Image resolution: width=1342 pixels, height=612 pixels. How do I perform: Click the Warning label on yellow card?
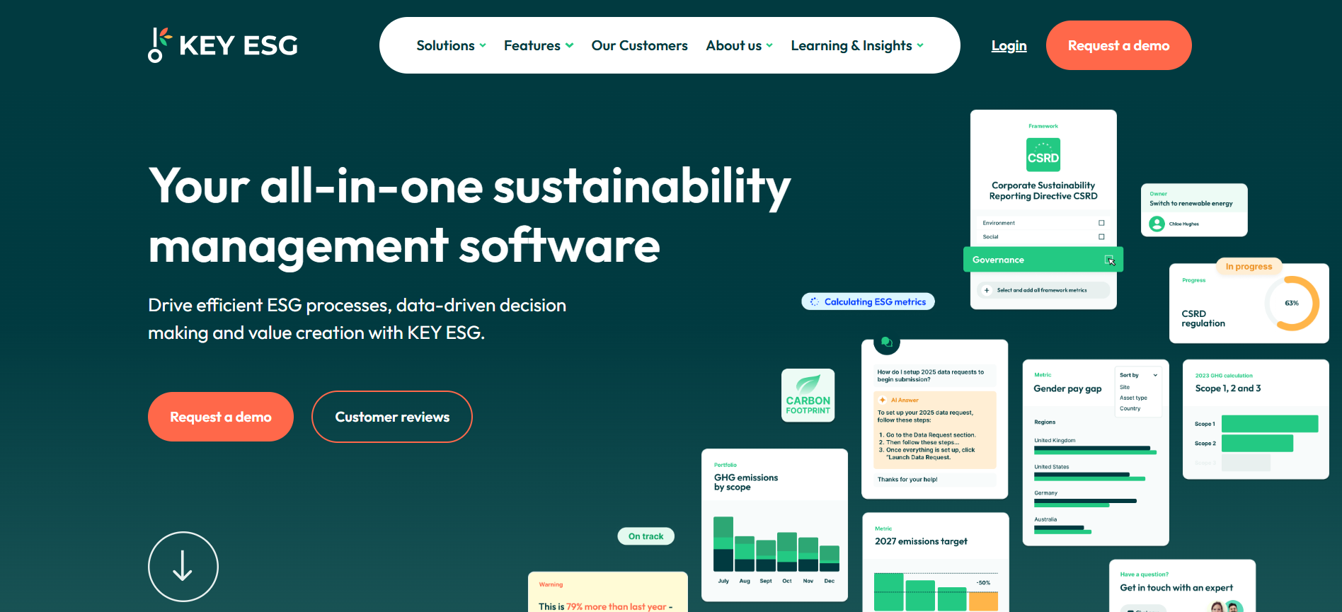551,584
